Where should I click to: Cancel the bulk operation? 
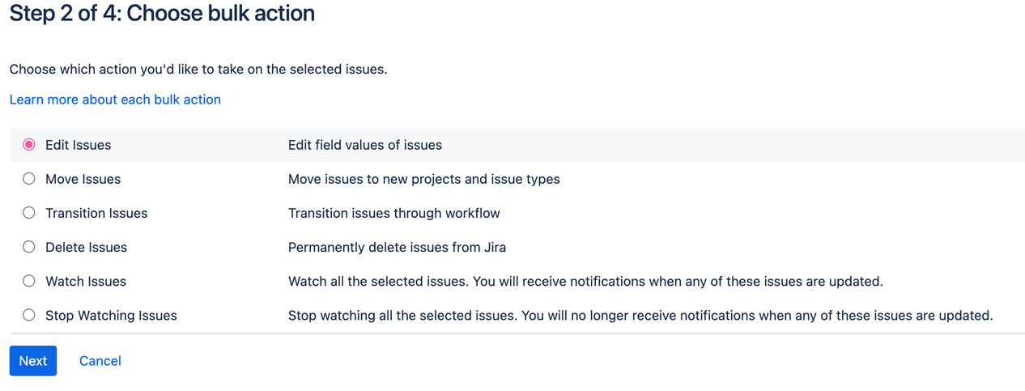tap(100, 361)
